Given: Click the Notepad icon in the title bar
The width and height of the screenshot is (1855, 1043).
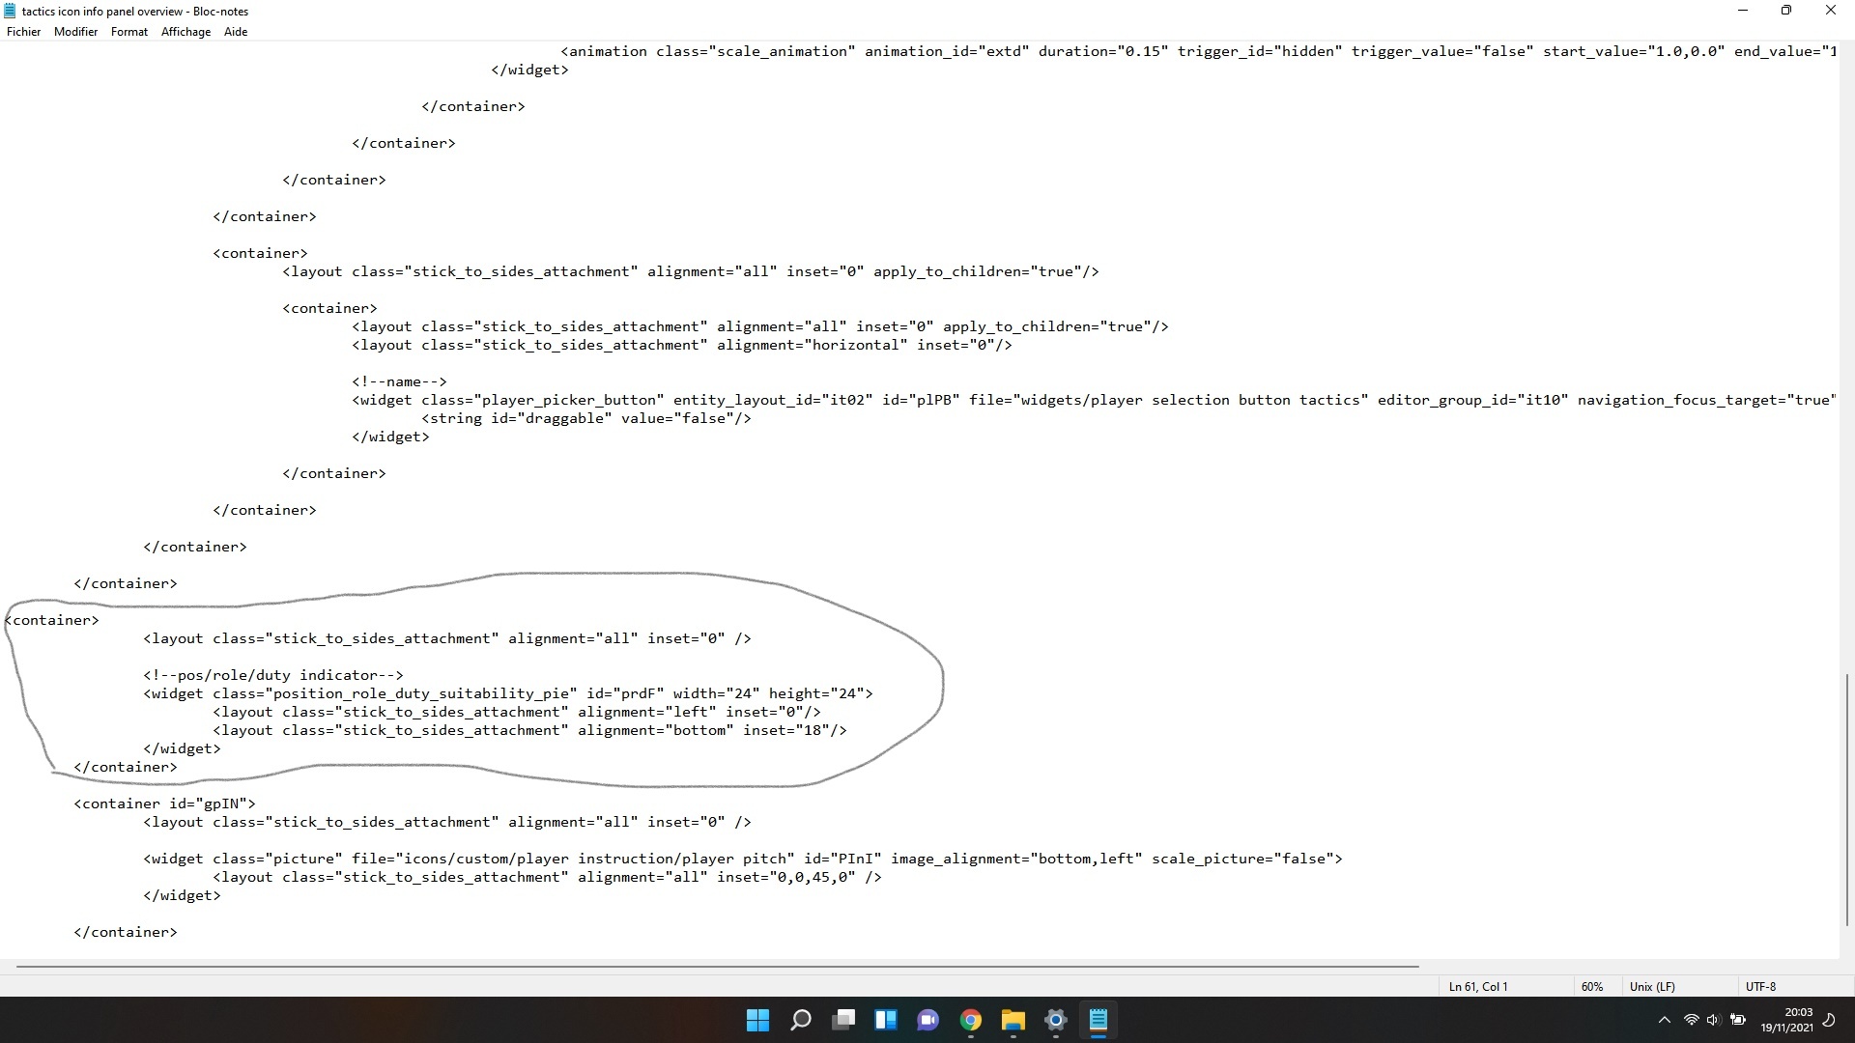Looking at the screenshot, I should 11,11.
